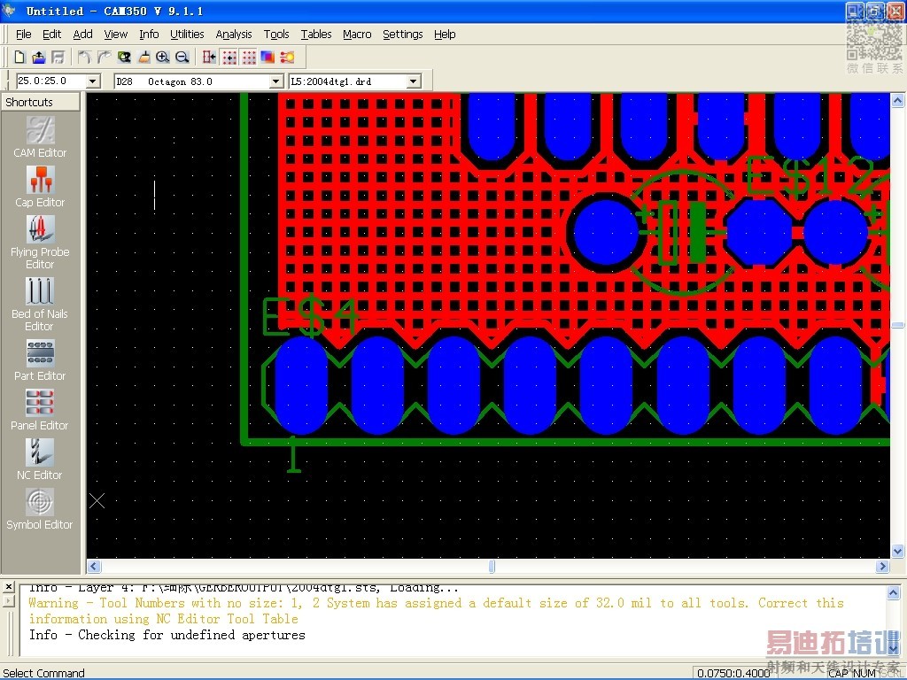Click the Redo toolbar icon

tap(105, 57)
